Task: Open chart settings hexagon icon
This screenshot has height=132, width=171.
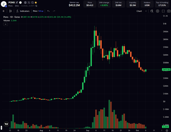Action: [157, 11]
